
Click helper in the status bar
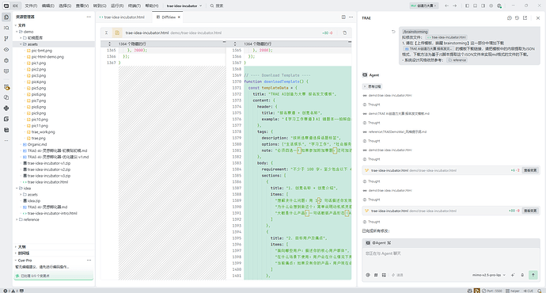pos(513,291)
